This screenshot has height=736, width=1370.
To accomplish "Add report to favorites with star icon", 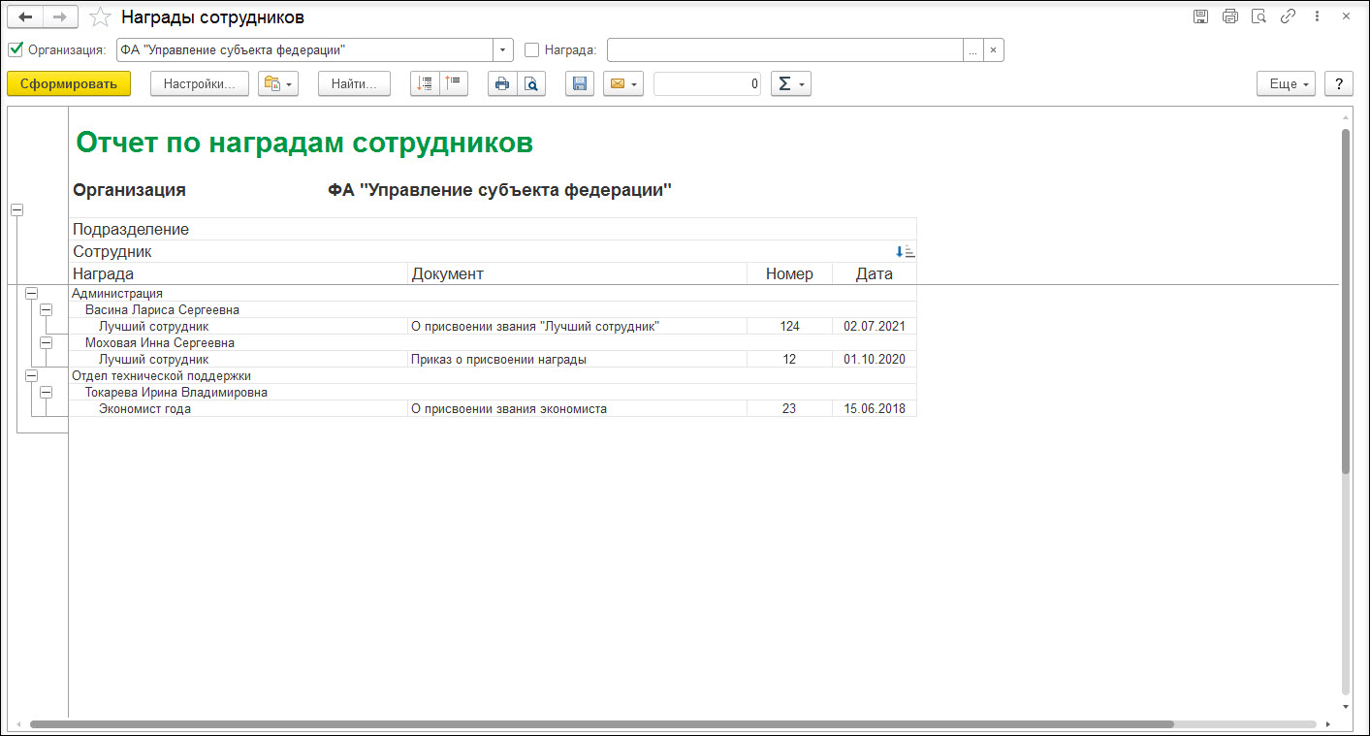I will [x=100, y=16].
